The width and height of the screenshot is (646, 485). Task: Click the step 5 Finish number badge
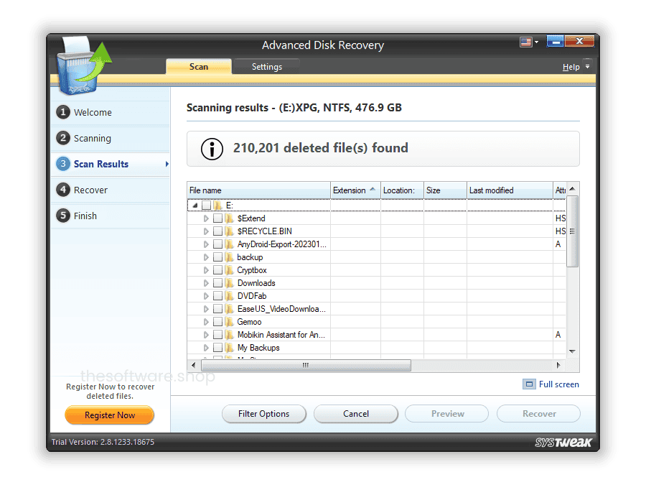63,216
